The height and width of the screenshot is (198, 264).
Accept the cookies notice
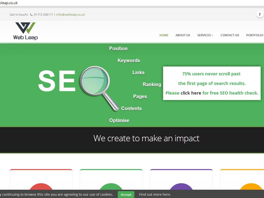(126, 195)
